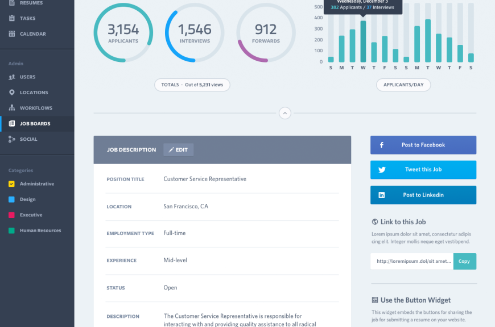The image size is (495, 327).
Task: Toggle the Design category checkbox
Action: point(11,199)
